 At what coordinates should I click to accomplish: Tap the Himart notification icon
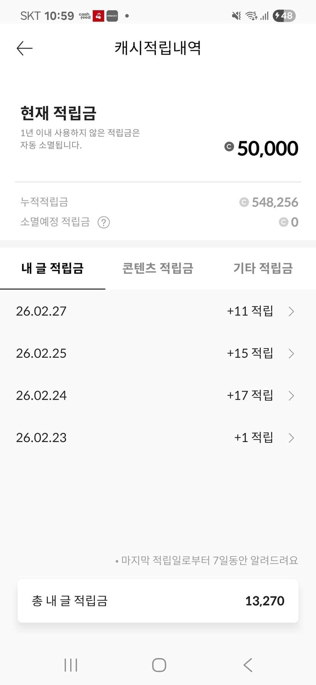pyautogui.click(x=112, y=16)
